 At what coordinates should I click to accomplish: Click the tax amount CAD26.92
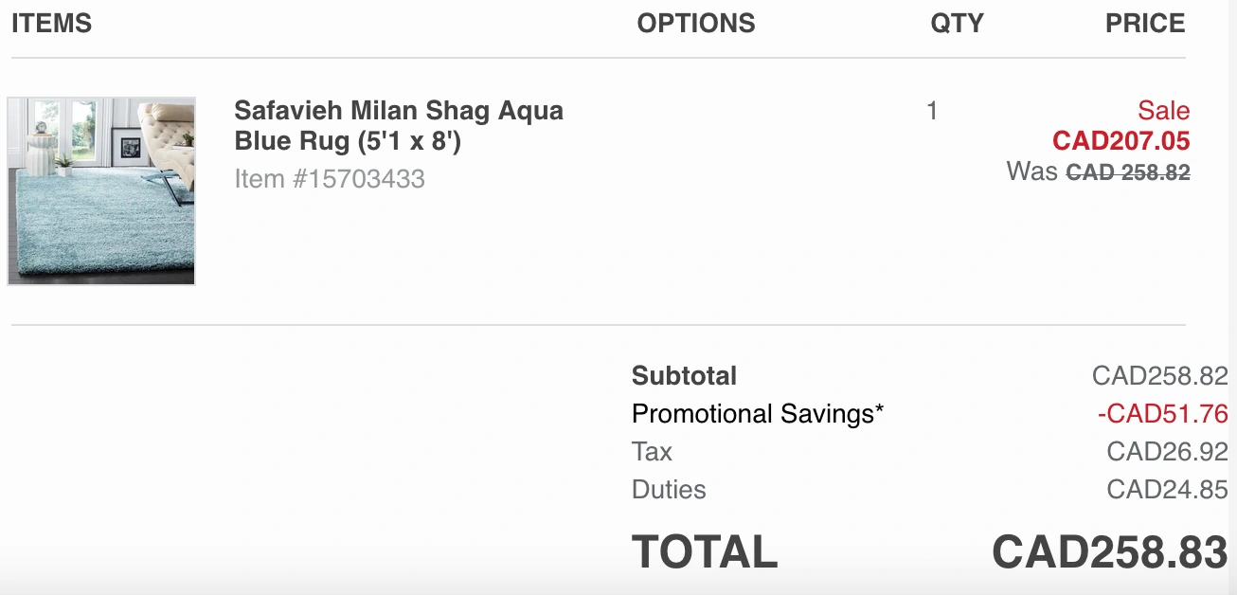[1168, 452]
